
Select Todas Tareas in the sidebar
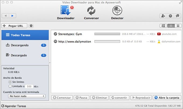(25, 35)
